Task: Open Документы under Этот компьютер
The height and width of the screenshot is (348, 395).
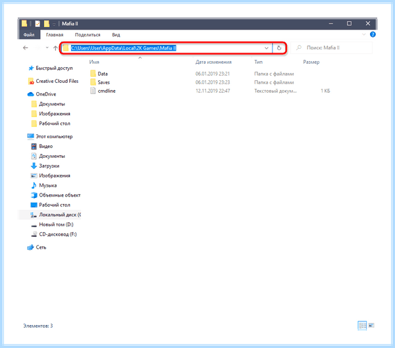Action: (x=52, y=156)
